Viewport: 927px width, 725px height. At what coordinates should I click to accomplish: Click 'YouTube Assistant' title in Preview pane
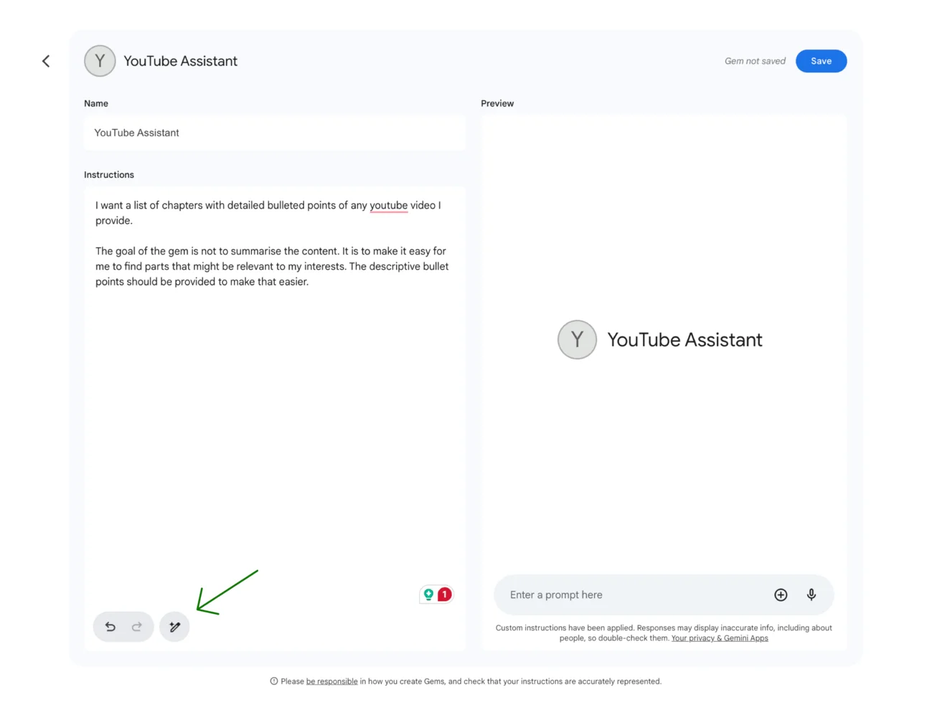684,340
